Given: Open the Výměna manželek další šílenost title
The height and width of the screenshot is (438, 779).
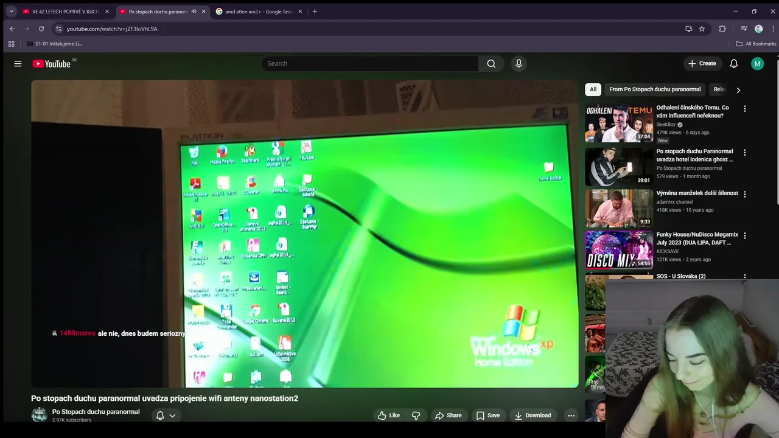Looking at the screenshot, I should pos(697,193).
